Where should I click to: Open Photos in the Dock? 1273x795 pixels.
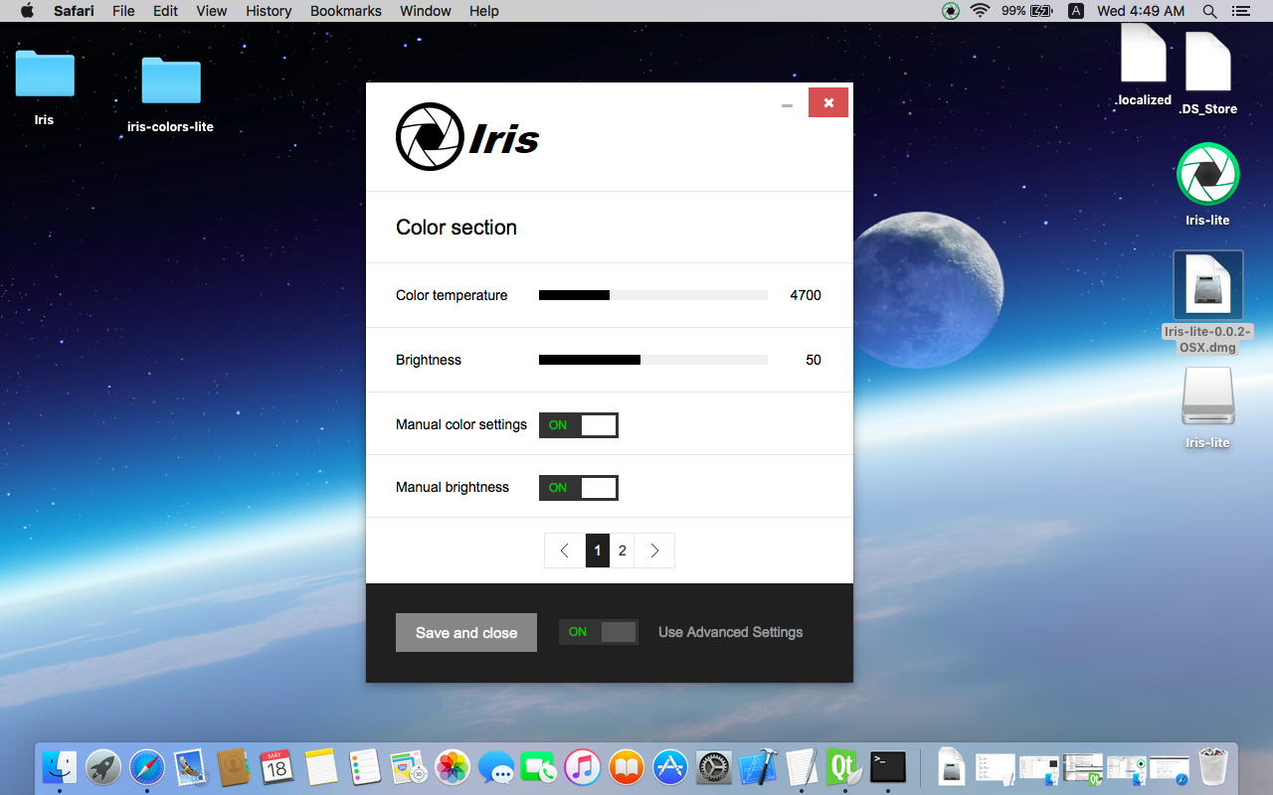[453, 766]
